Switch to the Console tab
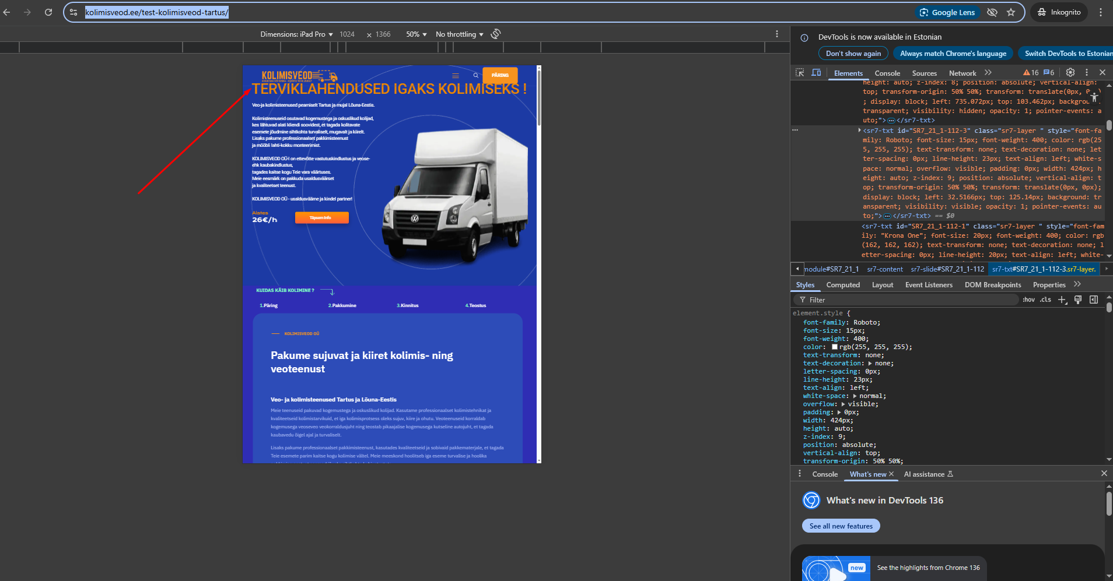 coord(887,73)
